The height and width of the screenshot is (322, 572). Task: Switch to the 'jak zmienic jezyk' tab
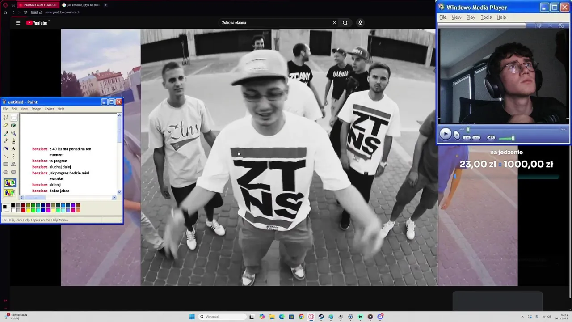click(80, 5)
